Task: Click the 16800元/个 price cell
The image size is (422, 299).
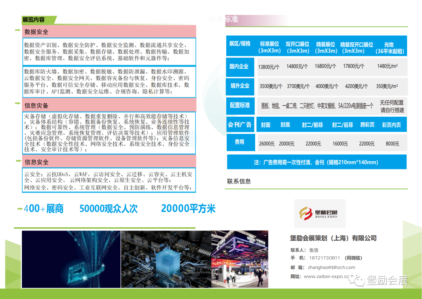Action: (325, 66)
